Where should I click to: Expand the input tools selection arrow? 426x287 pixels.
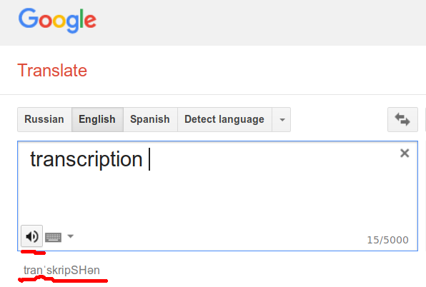point(70,236)
